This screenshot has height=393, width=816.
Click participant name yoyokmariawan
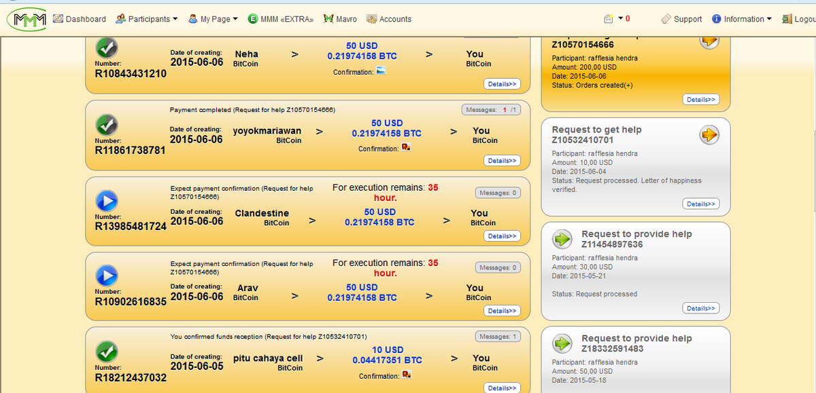267,131
